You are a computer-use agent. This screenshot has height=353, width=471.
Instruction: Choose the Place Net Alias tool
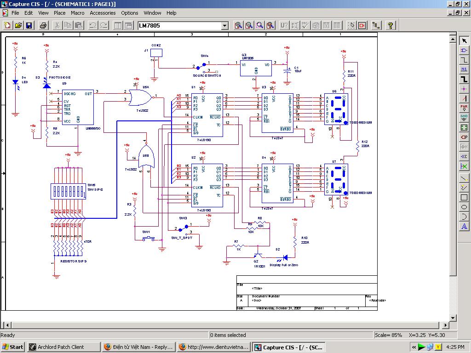(464, 69)
